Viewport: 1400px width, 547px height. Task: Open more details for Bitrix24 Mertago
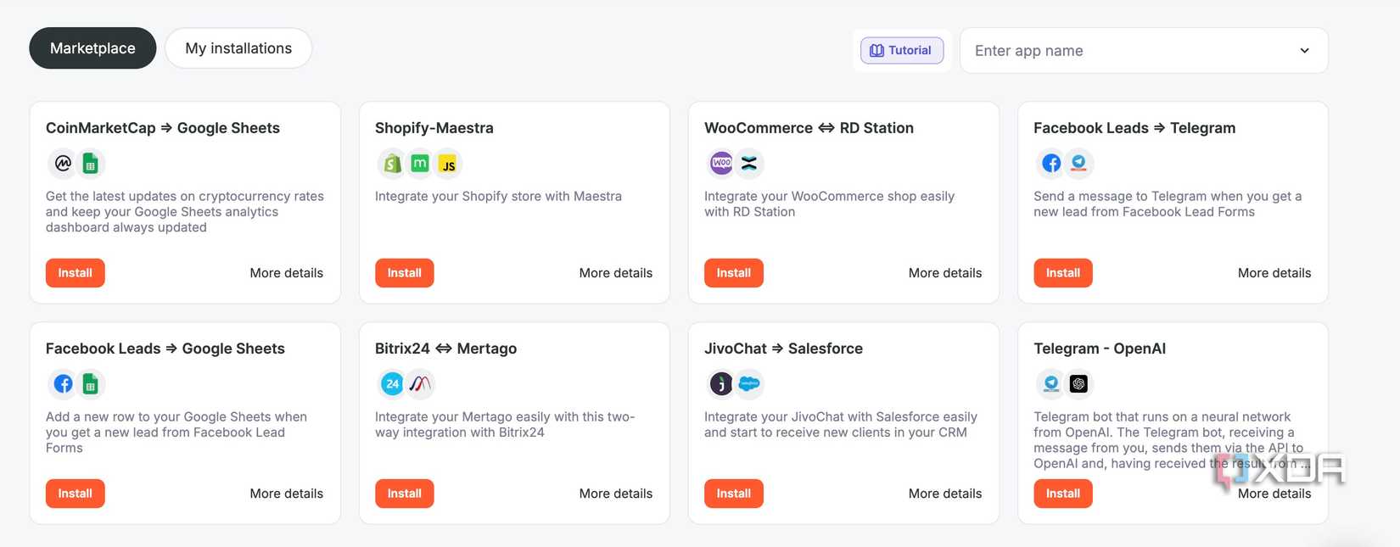(615, 494)
